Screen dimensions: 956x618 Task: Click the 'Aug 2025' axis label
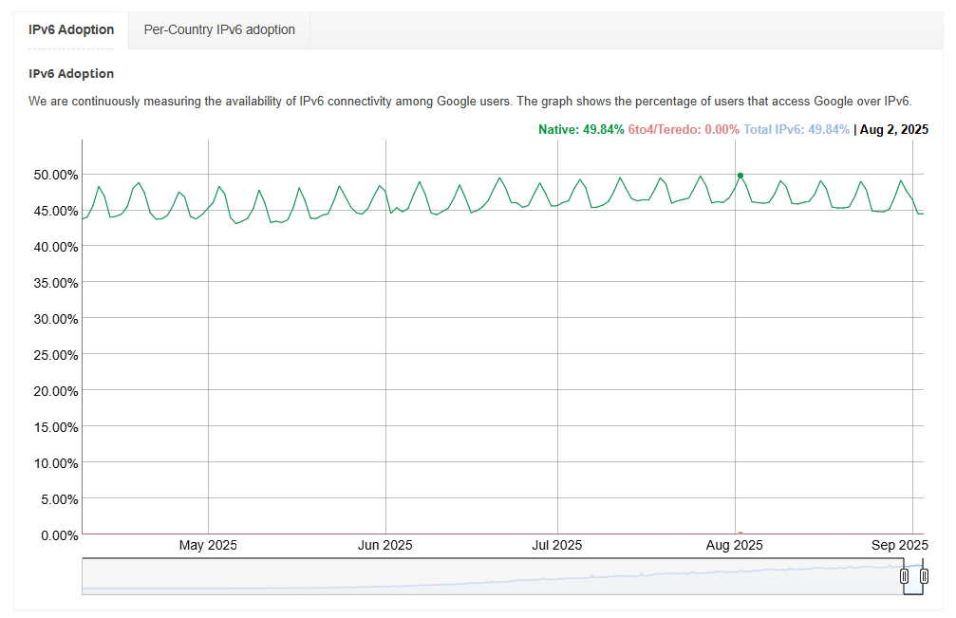pyautogui.click(x=734, y=545)
